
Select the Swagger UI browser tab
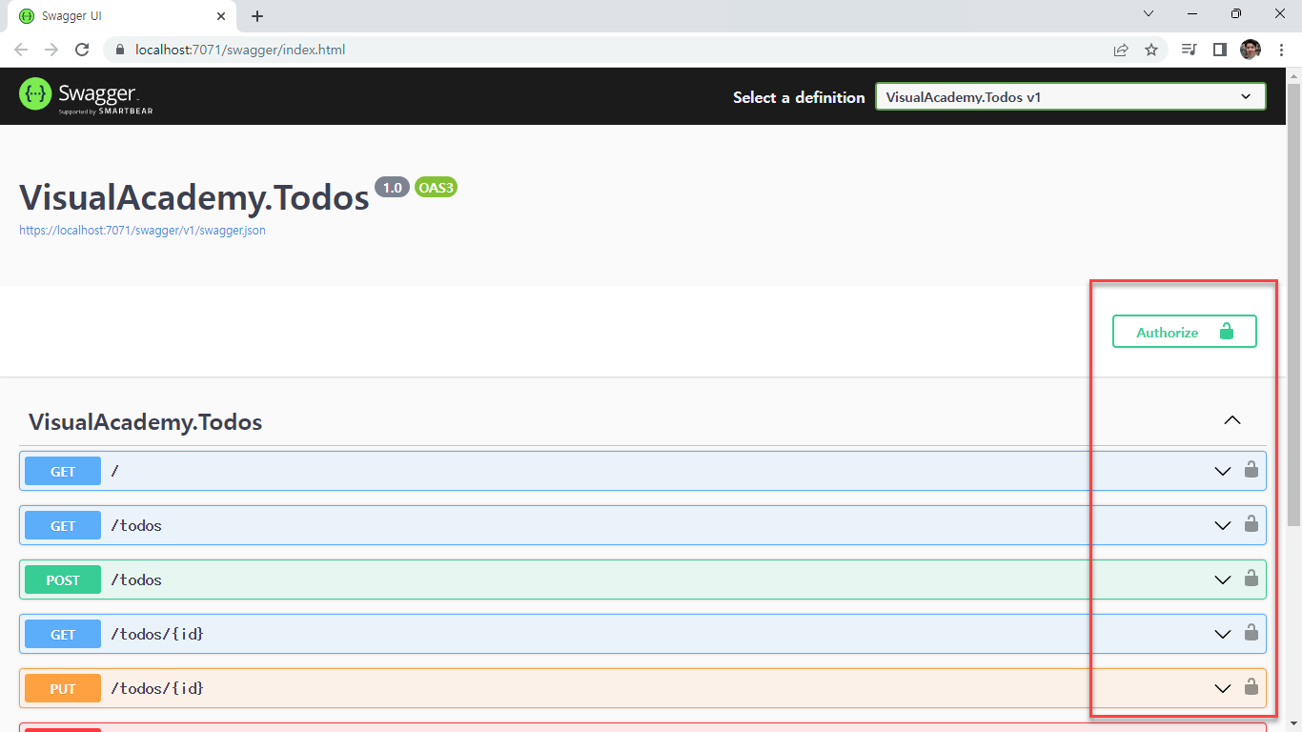click(x=114, y=16)
